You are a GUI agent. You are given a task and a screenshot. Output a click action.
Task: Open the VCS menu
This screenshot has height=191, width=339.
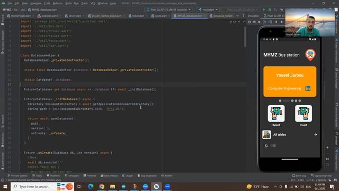[93, 3]
